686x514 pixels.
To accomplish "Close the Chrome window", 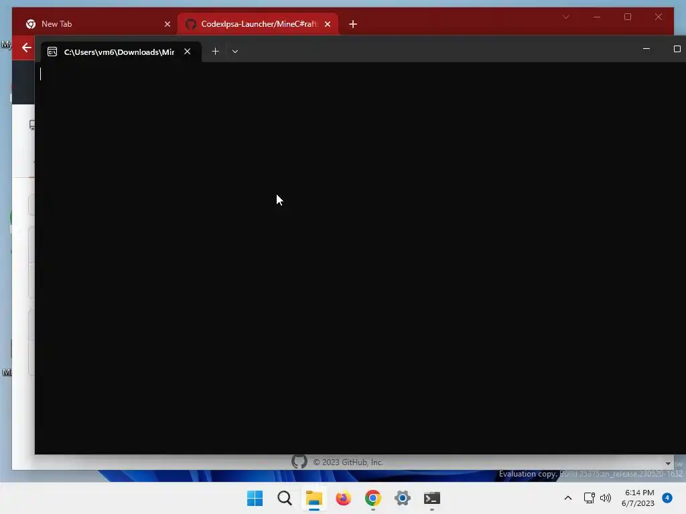I will tap(658, 17).
